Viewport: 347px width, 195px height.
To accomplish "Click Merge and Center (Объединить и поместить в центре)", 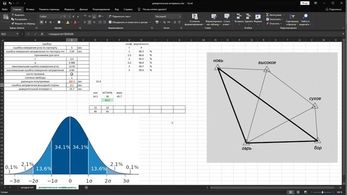I will (128, 22).
